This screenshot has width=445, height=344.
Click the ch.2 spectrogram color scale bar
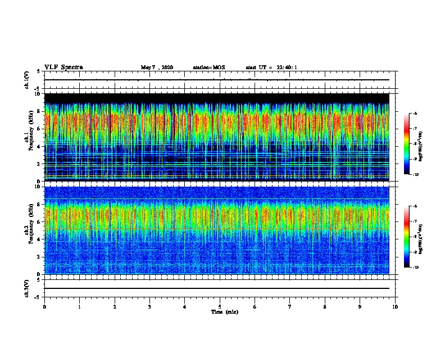[406, 237]
